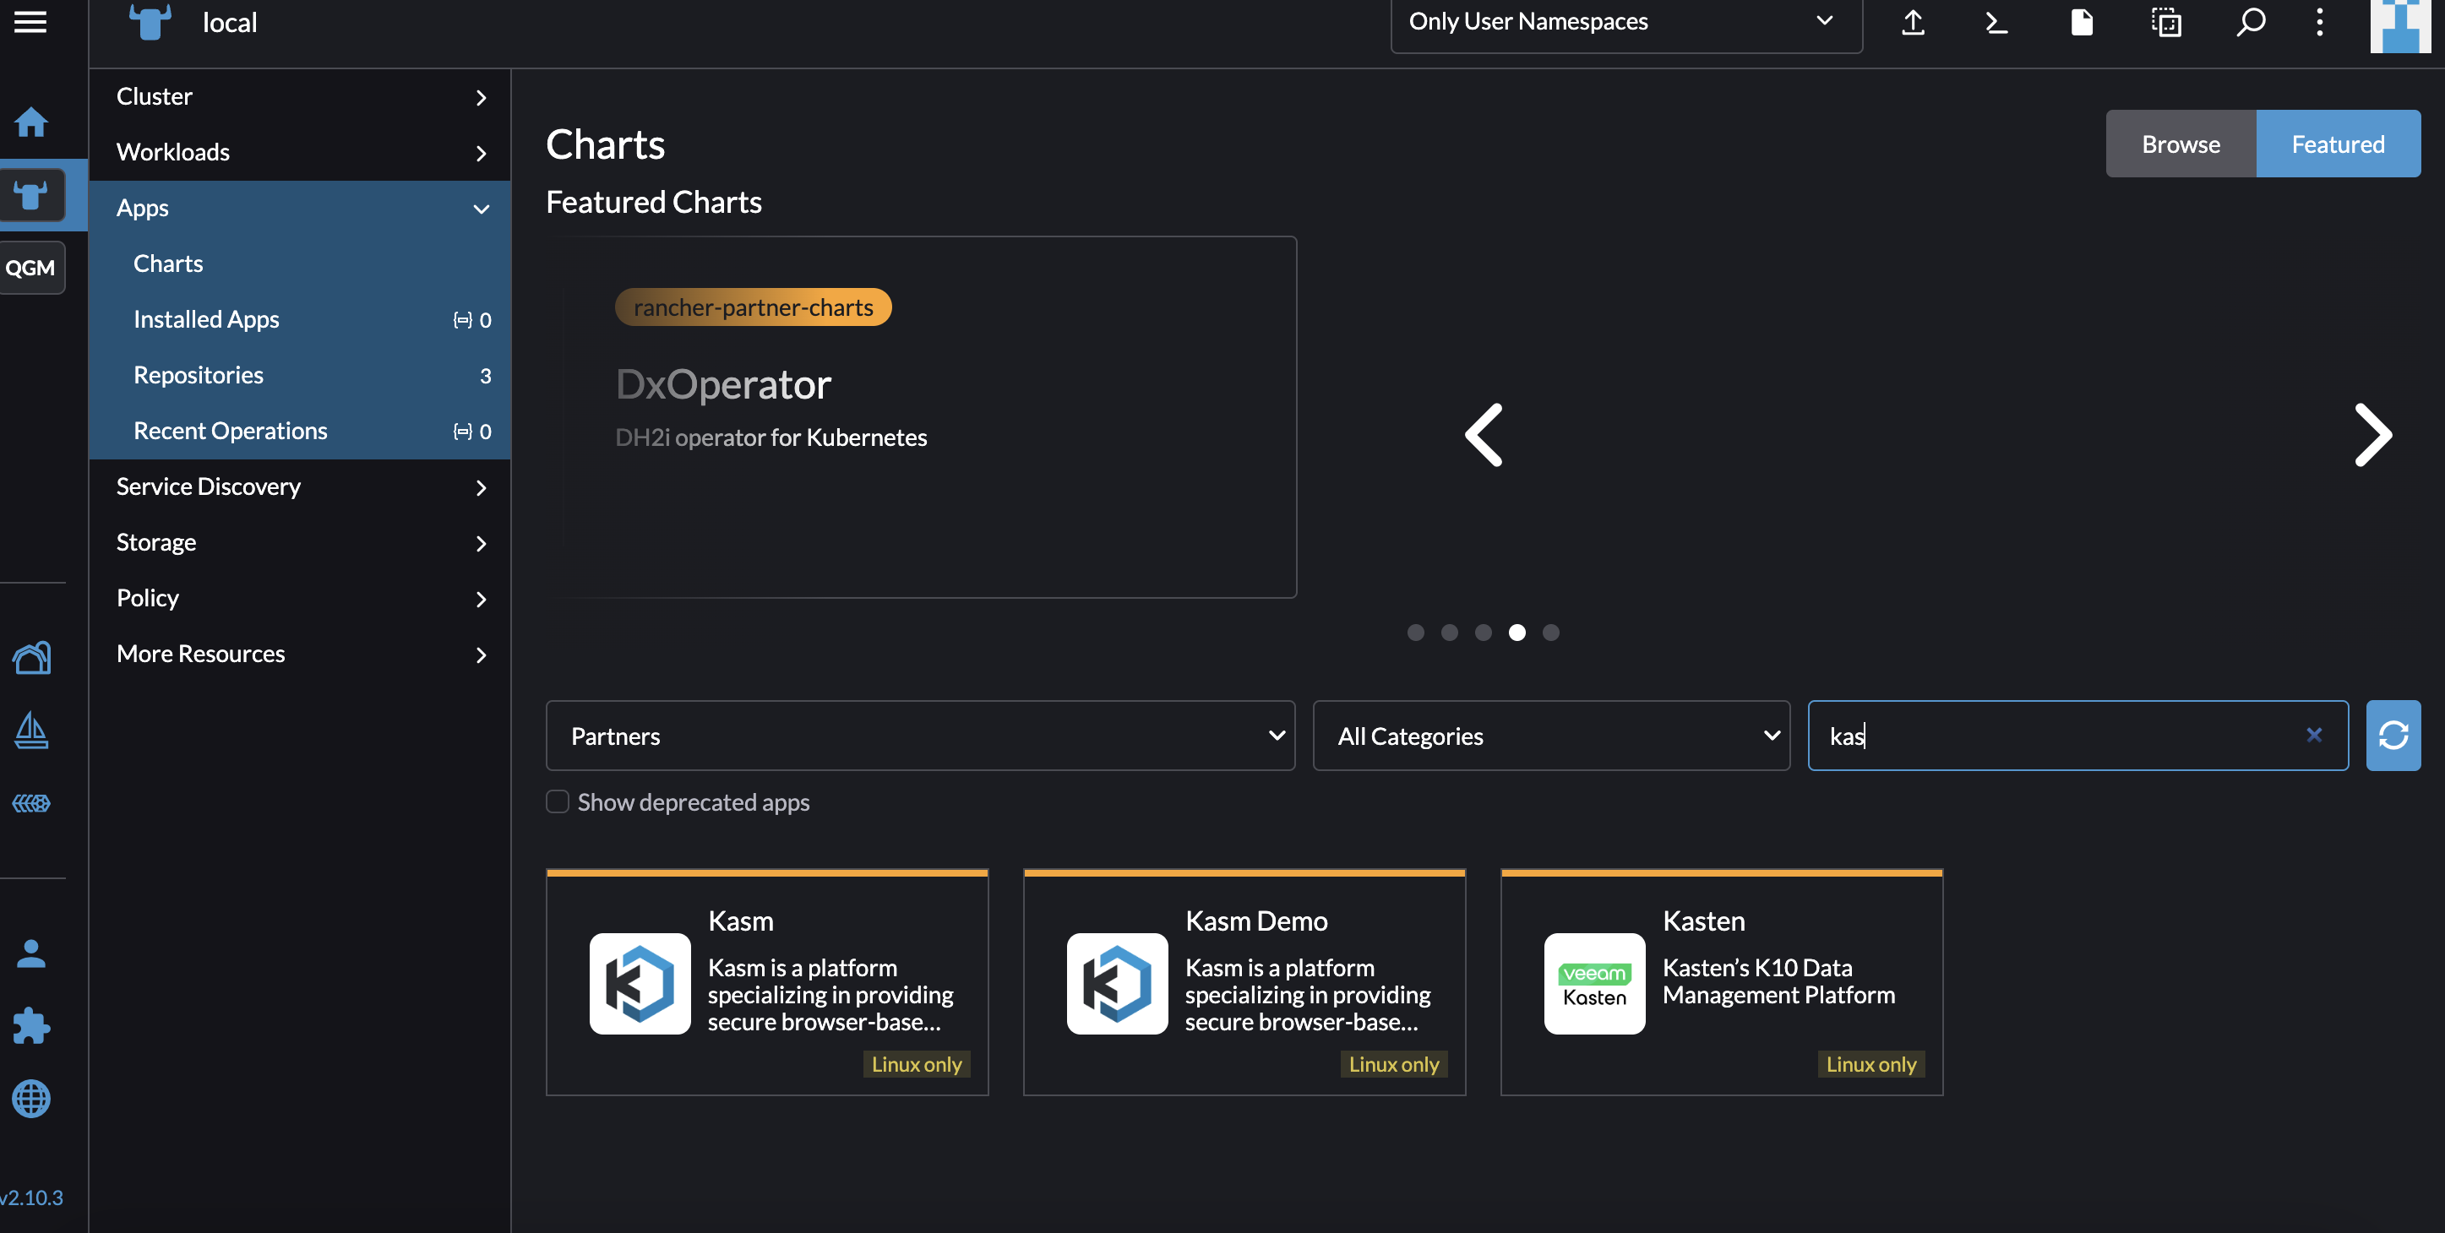Open the Kubectl Shell icon

[1997, 22]
